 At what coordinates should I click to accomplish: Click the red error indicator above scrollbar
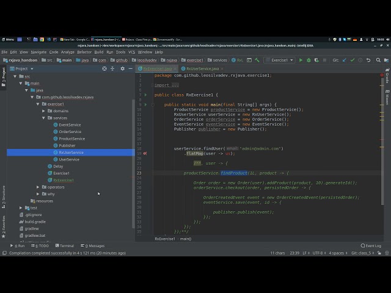coord(382,75)
